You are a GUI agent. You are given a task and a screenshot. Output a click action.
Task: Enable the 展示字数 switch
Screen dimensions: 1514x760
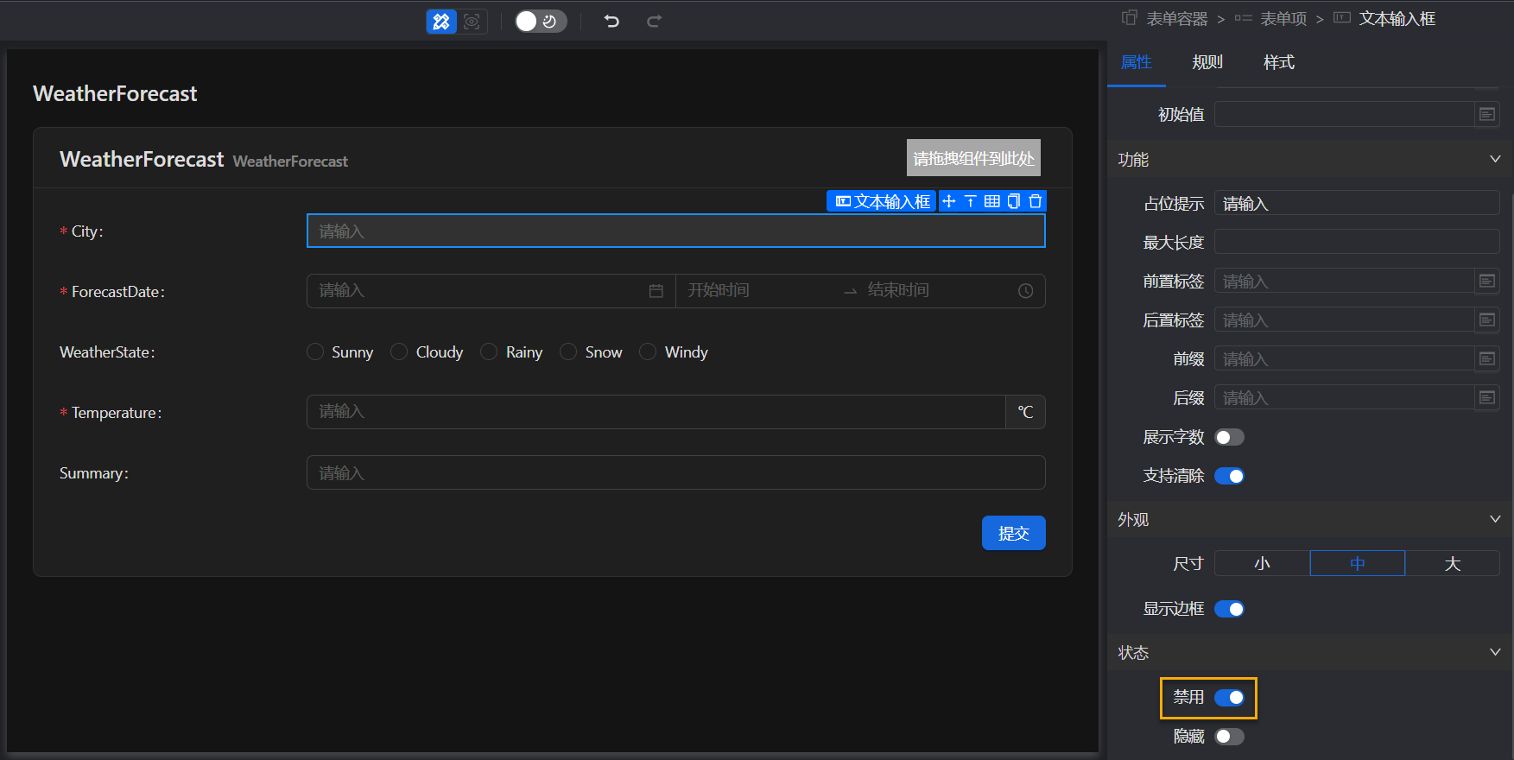tap(1229, 437)
